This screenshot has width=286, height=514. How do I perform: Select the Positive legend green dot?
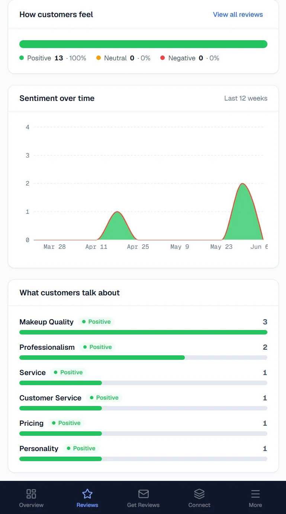[22, 58]
